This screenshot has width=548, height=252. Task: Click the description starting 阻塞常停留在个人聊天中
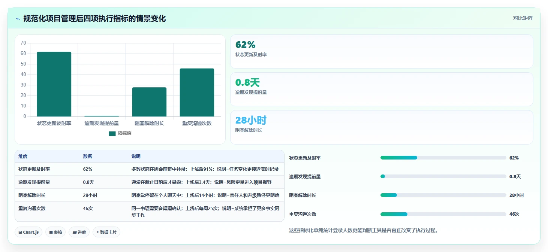pyautogui.click(x=205, y=195)
